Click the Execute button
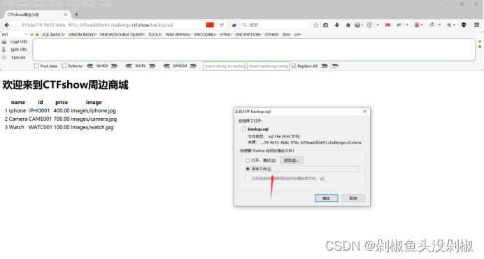The image size is (484, 259). point(18,57)
